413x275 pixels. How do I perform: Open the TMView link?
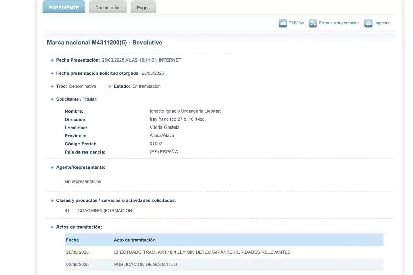coord(296,23)
